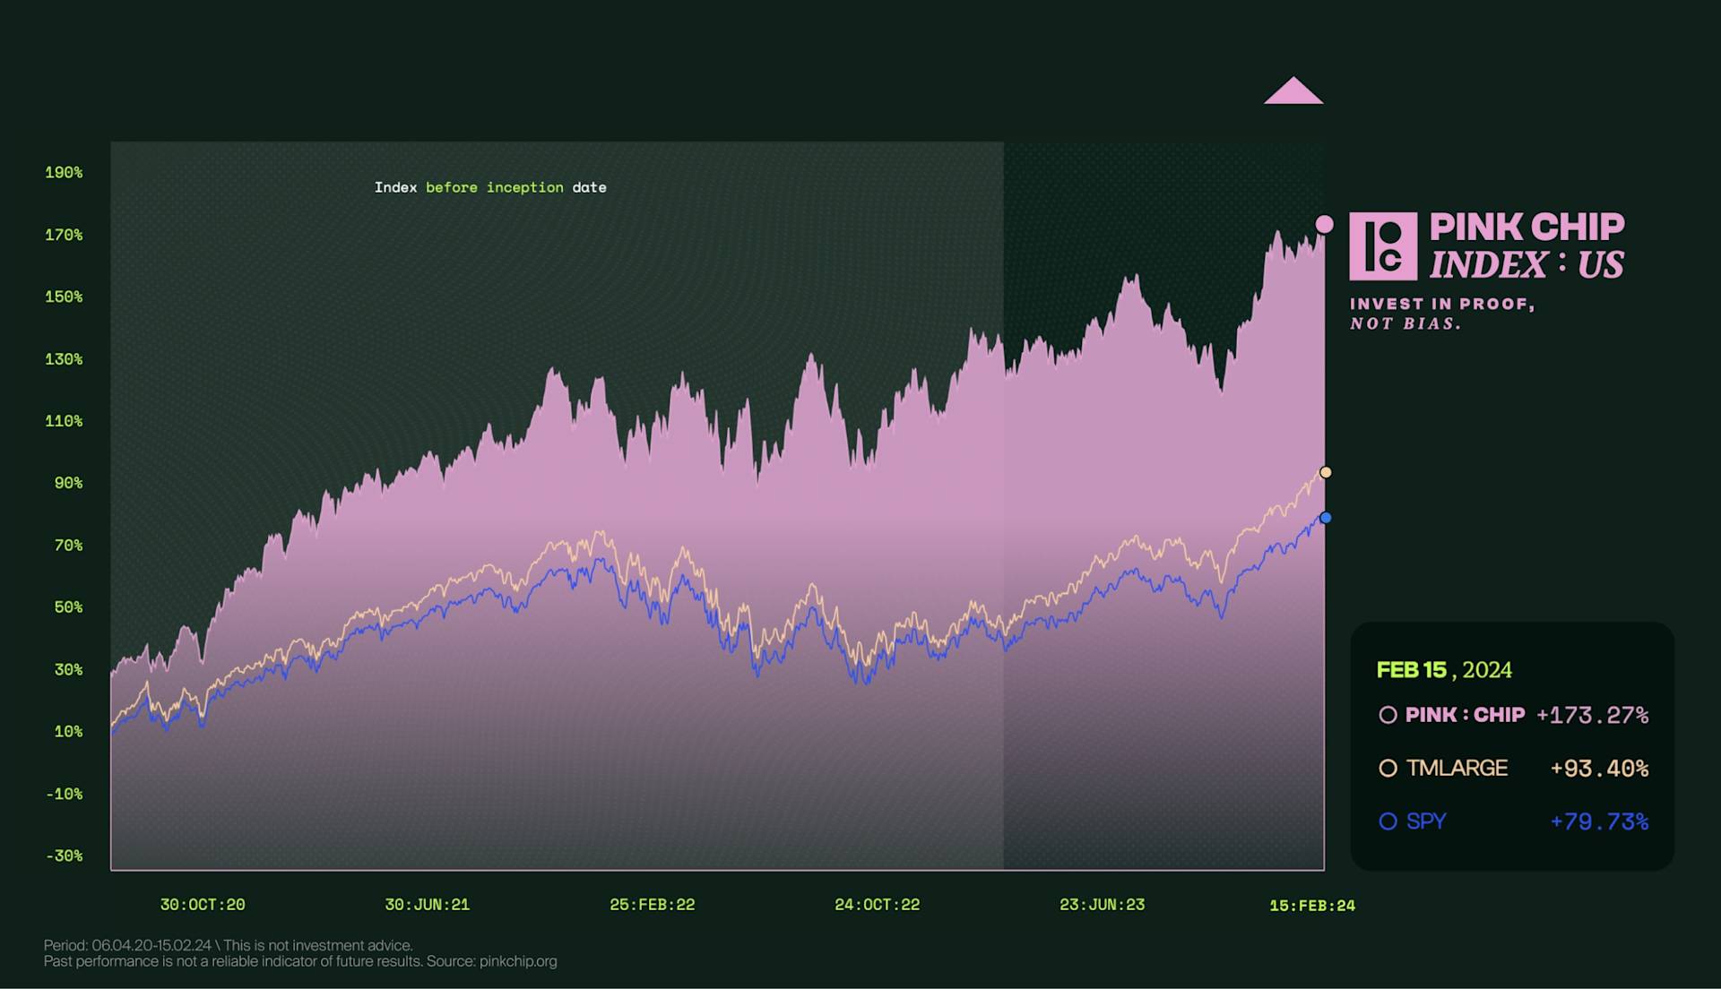The height and width of the screenshot is (989, 1721).
Task: Open the pinkchip.org source link
Action: tap(520, 961)
